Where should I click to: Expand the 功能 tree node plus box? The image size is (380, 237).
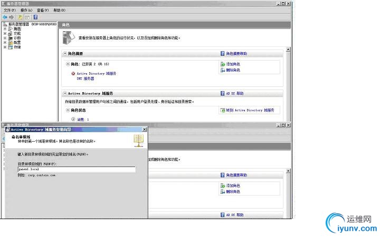coord(5,33)
